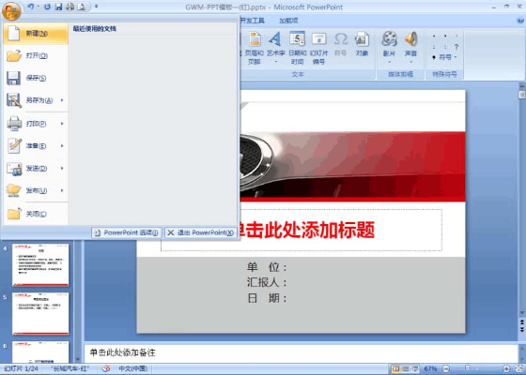The image size is (526, 375).
Task: Click the zoom slider handle
Action: [x=468, y=369]
